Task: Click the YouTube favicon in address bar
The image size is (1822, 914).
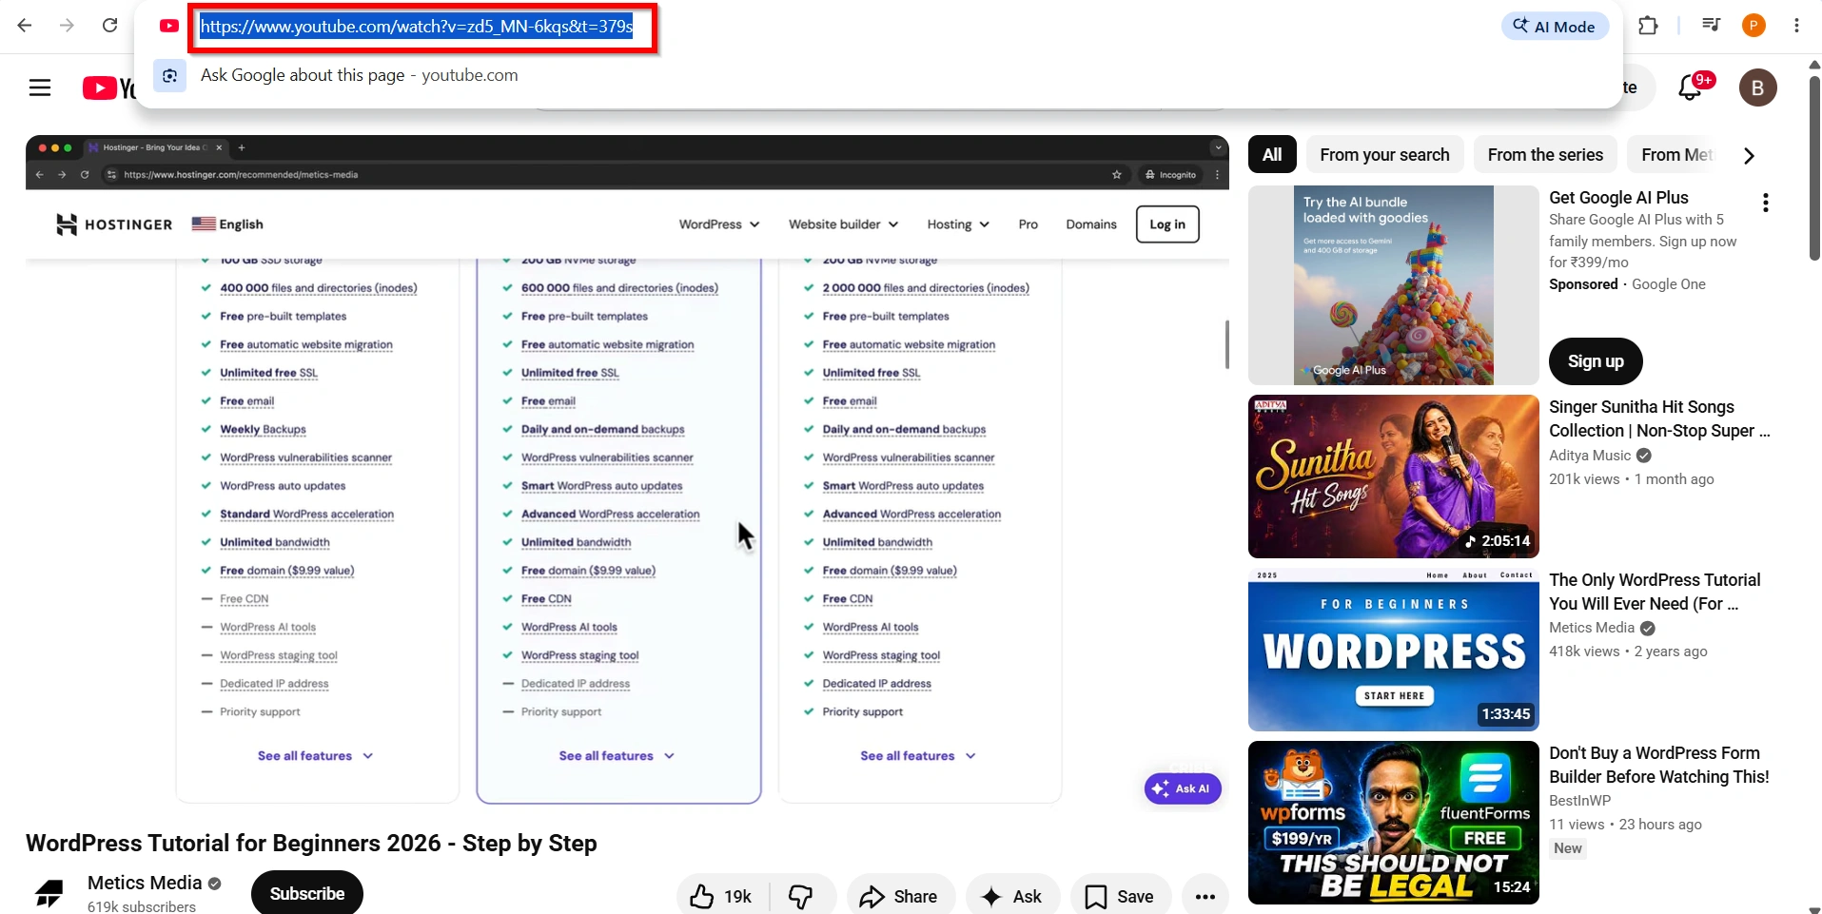Action: [x=169, y=26]
